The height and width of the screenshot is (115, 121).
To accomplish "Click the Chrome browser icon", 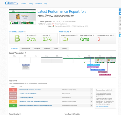I will [x=53, y=26].
